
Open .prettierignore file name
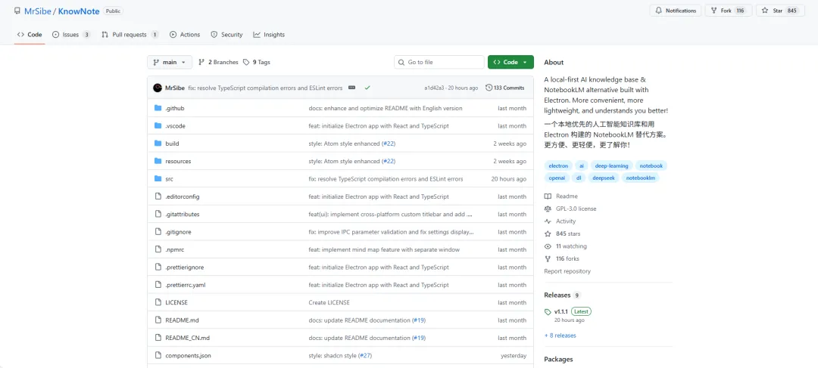(185, 267)
